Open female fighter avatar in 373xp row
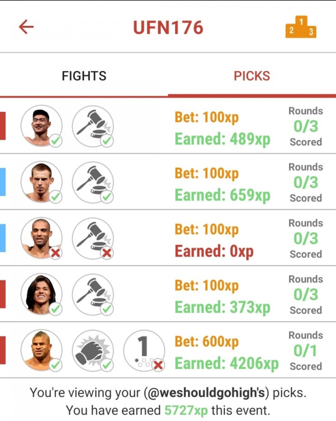336x421 pixels. pyautogui.click(x=42, y=295)
